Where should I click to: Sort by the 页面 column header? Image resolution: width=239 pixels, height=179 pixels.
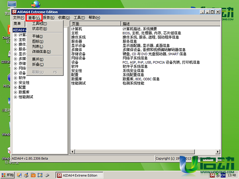click(96, 24)
